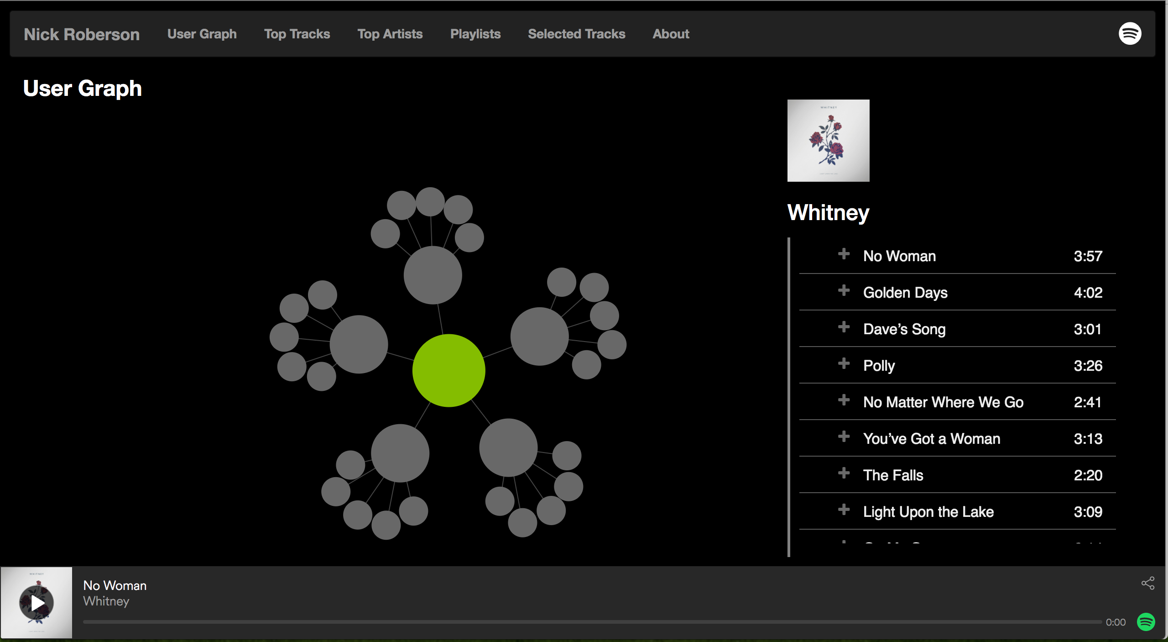The image size is (1168, 642).
Task: Click the 0:00 time in the player
Action: point(1116,622)
